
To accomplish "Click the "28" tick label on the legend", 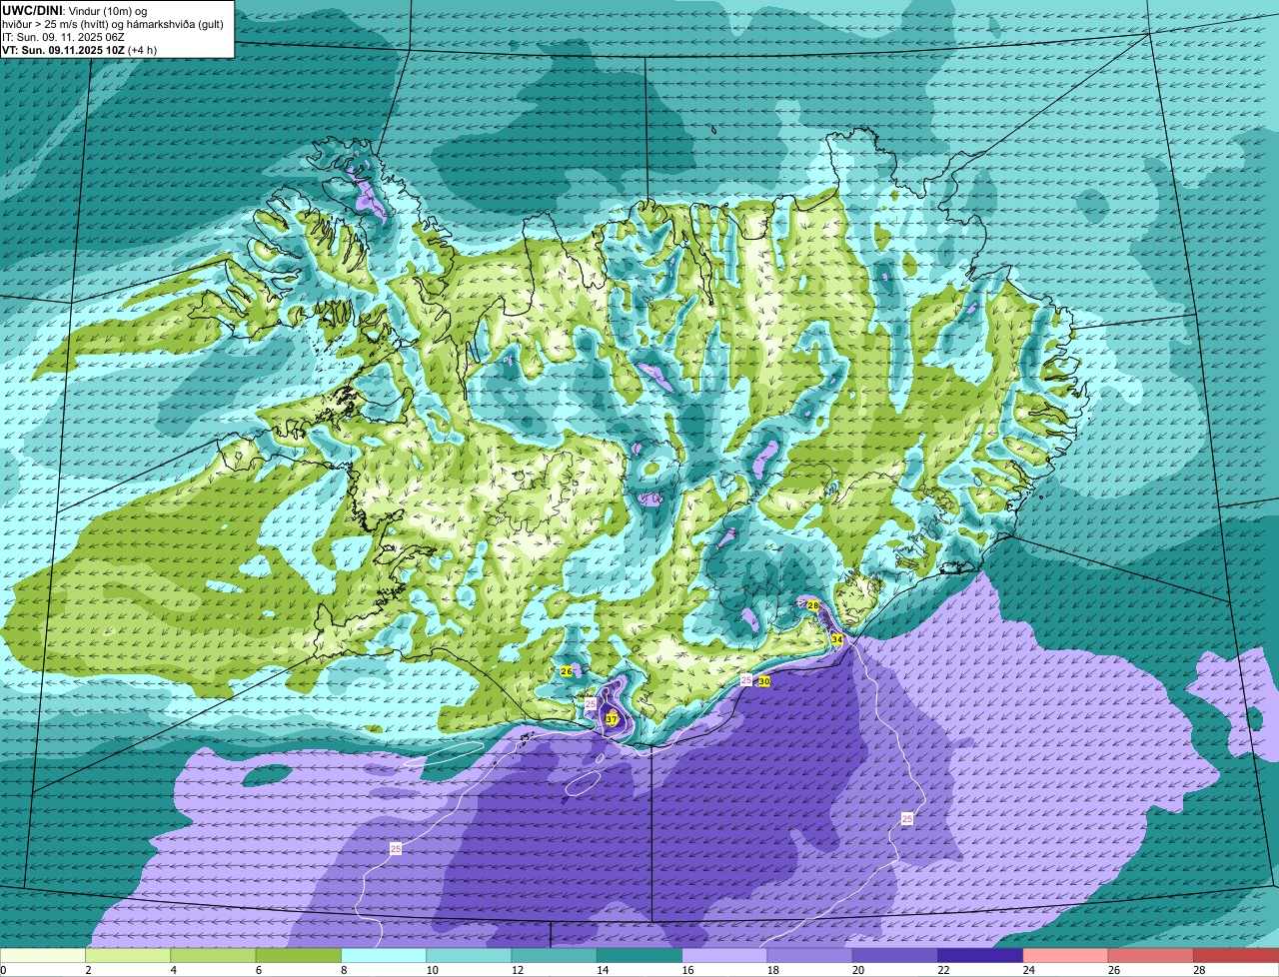I will (x=1197, y=970).
